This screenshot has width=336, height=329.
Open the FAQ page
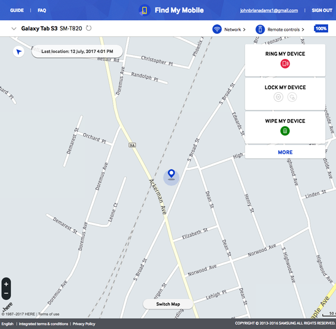click(42, 10)
